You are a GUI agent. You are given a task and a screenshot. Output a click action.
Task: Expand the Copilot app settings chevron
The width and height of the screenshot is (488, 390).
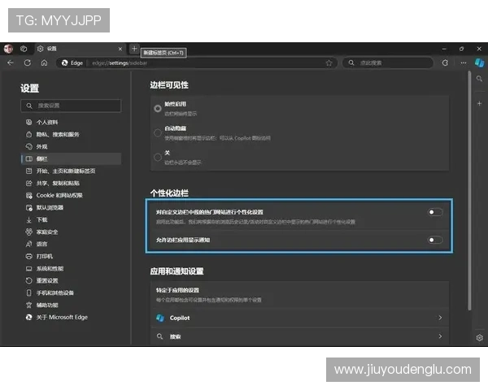440,318
